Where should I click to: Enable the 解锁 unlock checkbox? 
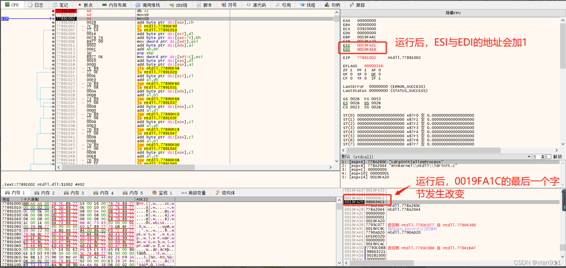click(549, 157)
